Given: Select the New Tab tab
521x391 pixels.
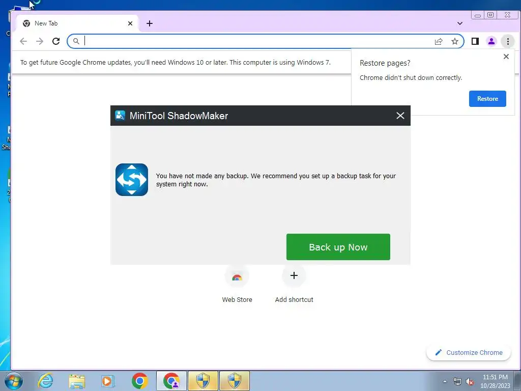Looking at the screenshot, I should 77,23.
